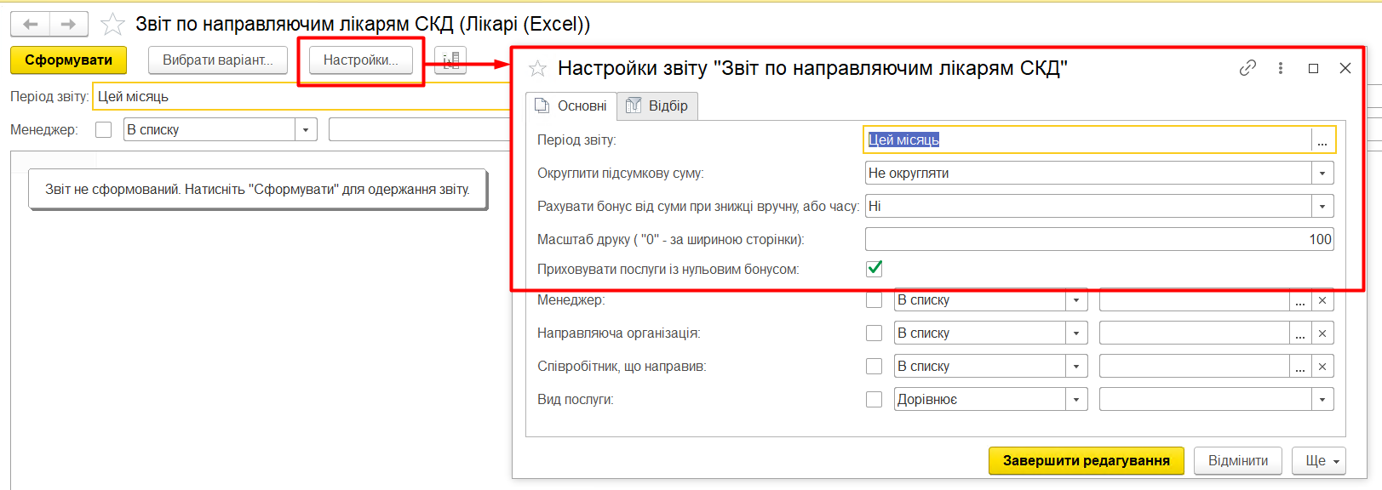Open the three-dot menu in settings dialog

1281,68
